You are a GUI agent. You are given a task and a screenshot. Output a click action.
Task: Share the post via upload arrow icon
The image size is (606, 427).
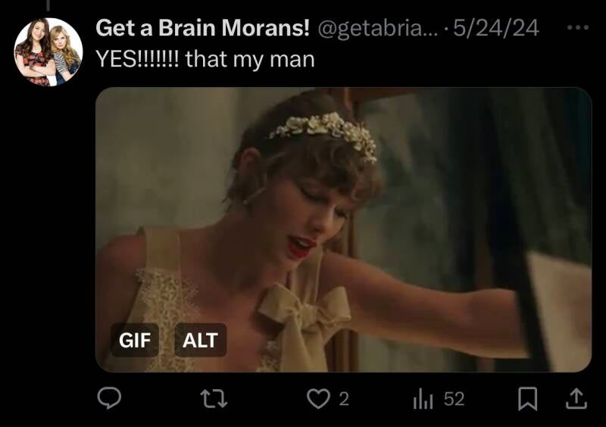point(576,399)
